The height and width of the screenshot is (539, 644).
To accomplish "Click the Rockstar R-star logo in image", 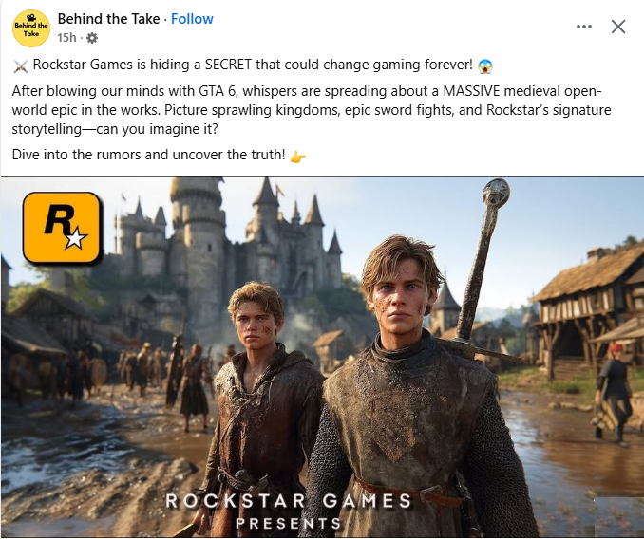I will [62, 228].
